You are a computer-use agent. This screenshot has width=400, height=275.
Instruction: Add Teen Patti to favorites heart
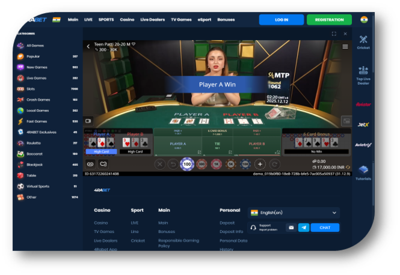point(134,44)
